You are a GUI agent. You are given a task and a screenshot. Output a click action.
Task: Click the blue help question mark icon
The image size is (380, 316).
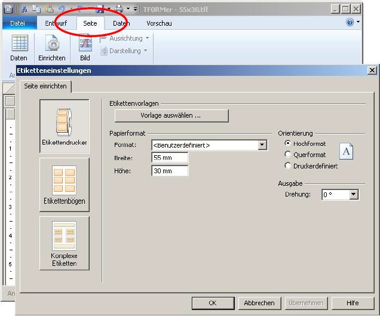[350, 23]
